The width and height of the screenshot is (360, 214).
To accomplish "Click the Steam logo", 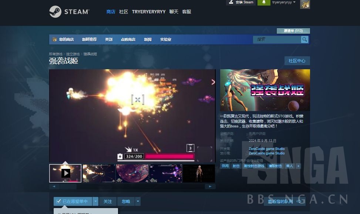I will (x=69, y=11).
